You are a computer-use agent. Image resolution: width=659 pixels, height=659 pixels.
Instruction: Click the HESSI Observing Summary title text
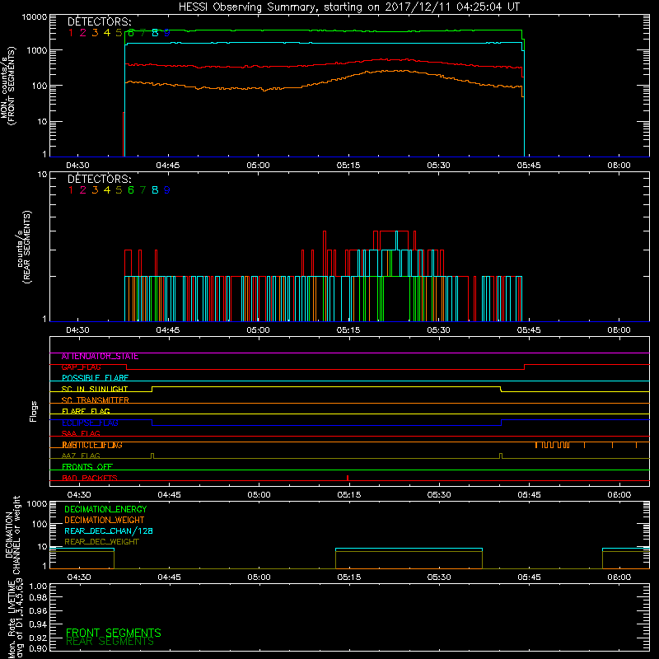pyautogui.click(x=349, y=7)
